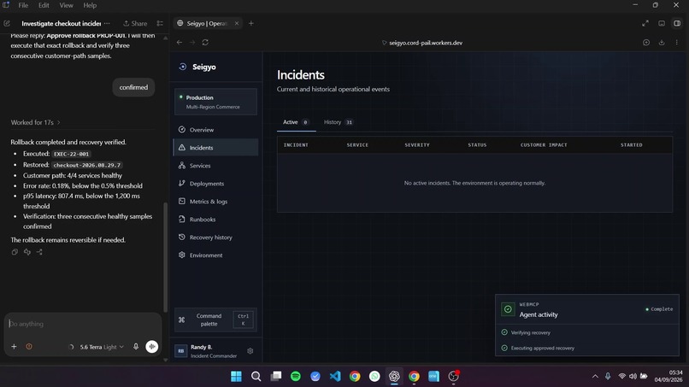
Task: Open the Production environment selector
Action: pyautogui.click(x=215, y=102)
